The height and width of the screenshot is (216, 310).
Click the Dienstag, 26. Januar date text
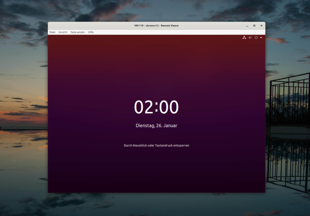pos(156,125)
